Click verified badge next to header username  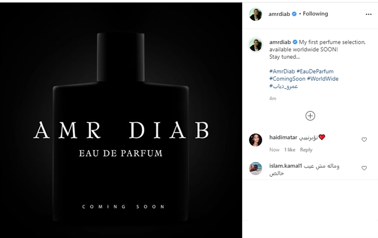(x=294, y=14)
